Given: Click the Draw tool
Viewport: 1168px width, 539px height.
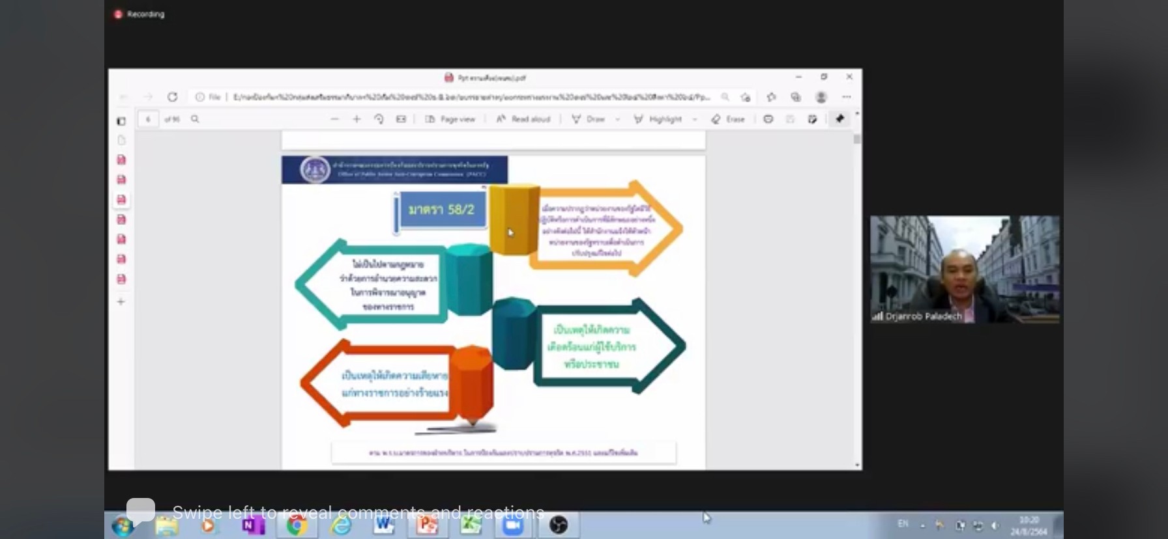Looking at the screenshot, I should (x=589, y=119).
